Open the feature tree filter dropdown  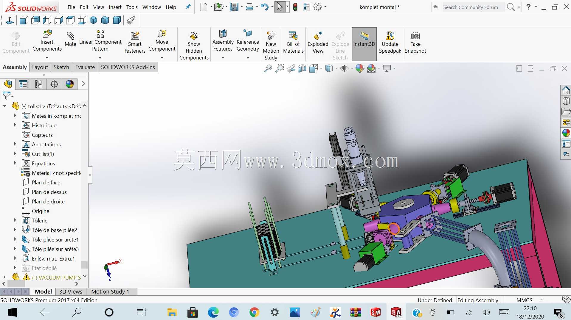pos(12,96)
